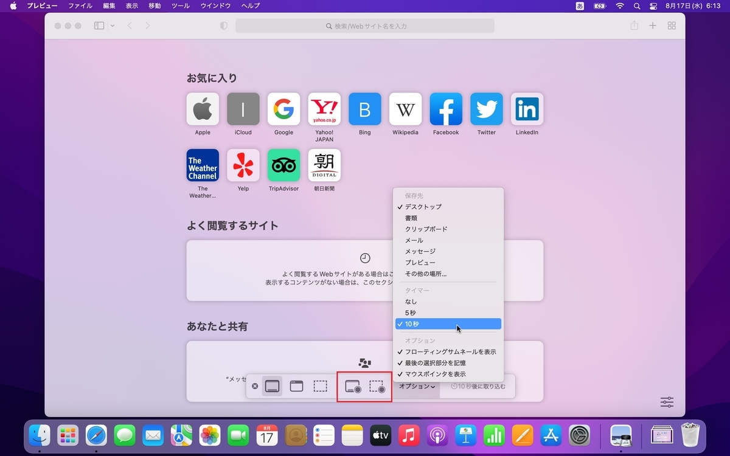The height and width of the screenshot is (456, 730).
Task: Open LinkedIn favorite in Safari
Action: pos(527,109)
